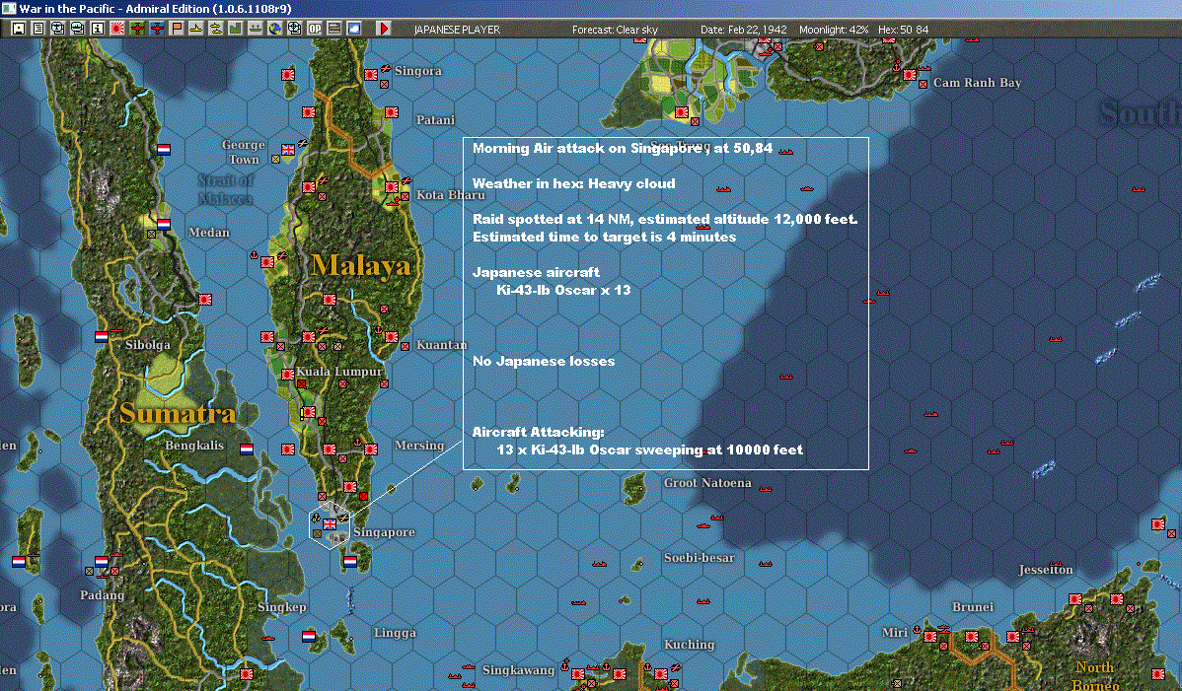Select red plane on green background icon
The image size is (1182, 691).
(x=136, y=29)
